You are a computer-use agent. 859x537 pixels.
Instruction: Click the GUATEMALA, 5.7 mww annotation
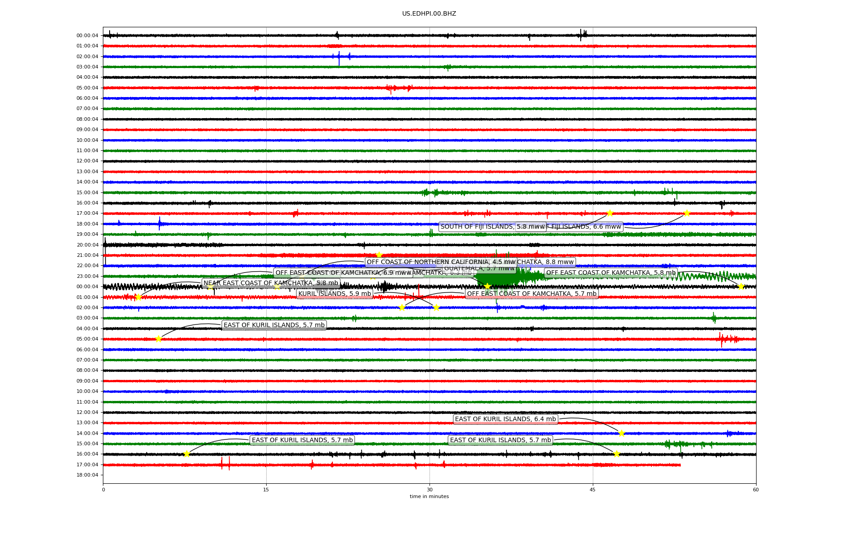[479, 268]
